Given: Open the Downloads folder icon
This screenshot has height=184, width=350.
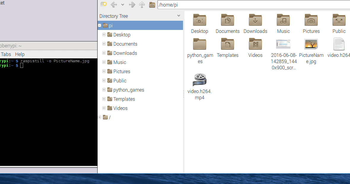Looking at the screenshot, I should point(255,20).
